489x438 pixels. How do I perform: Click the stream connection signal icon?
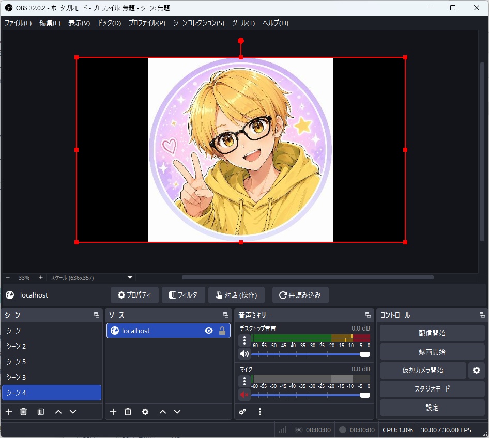pos(283,430)
